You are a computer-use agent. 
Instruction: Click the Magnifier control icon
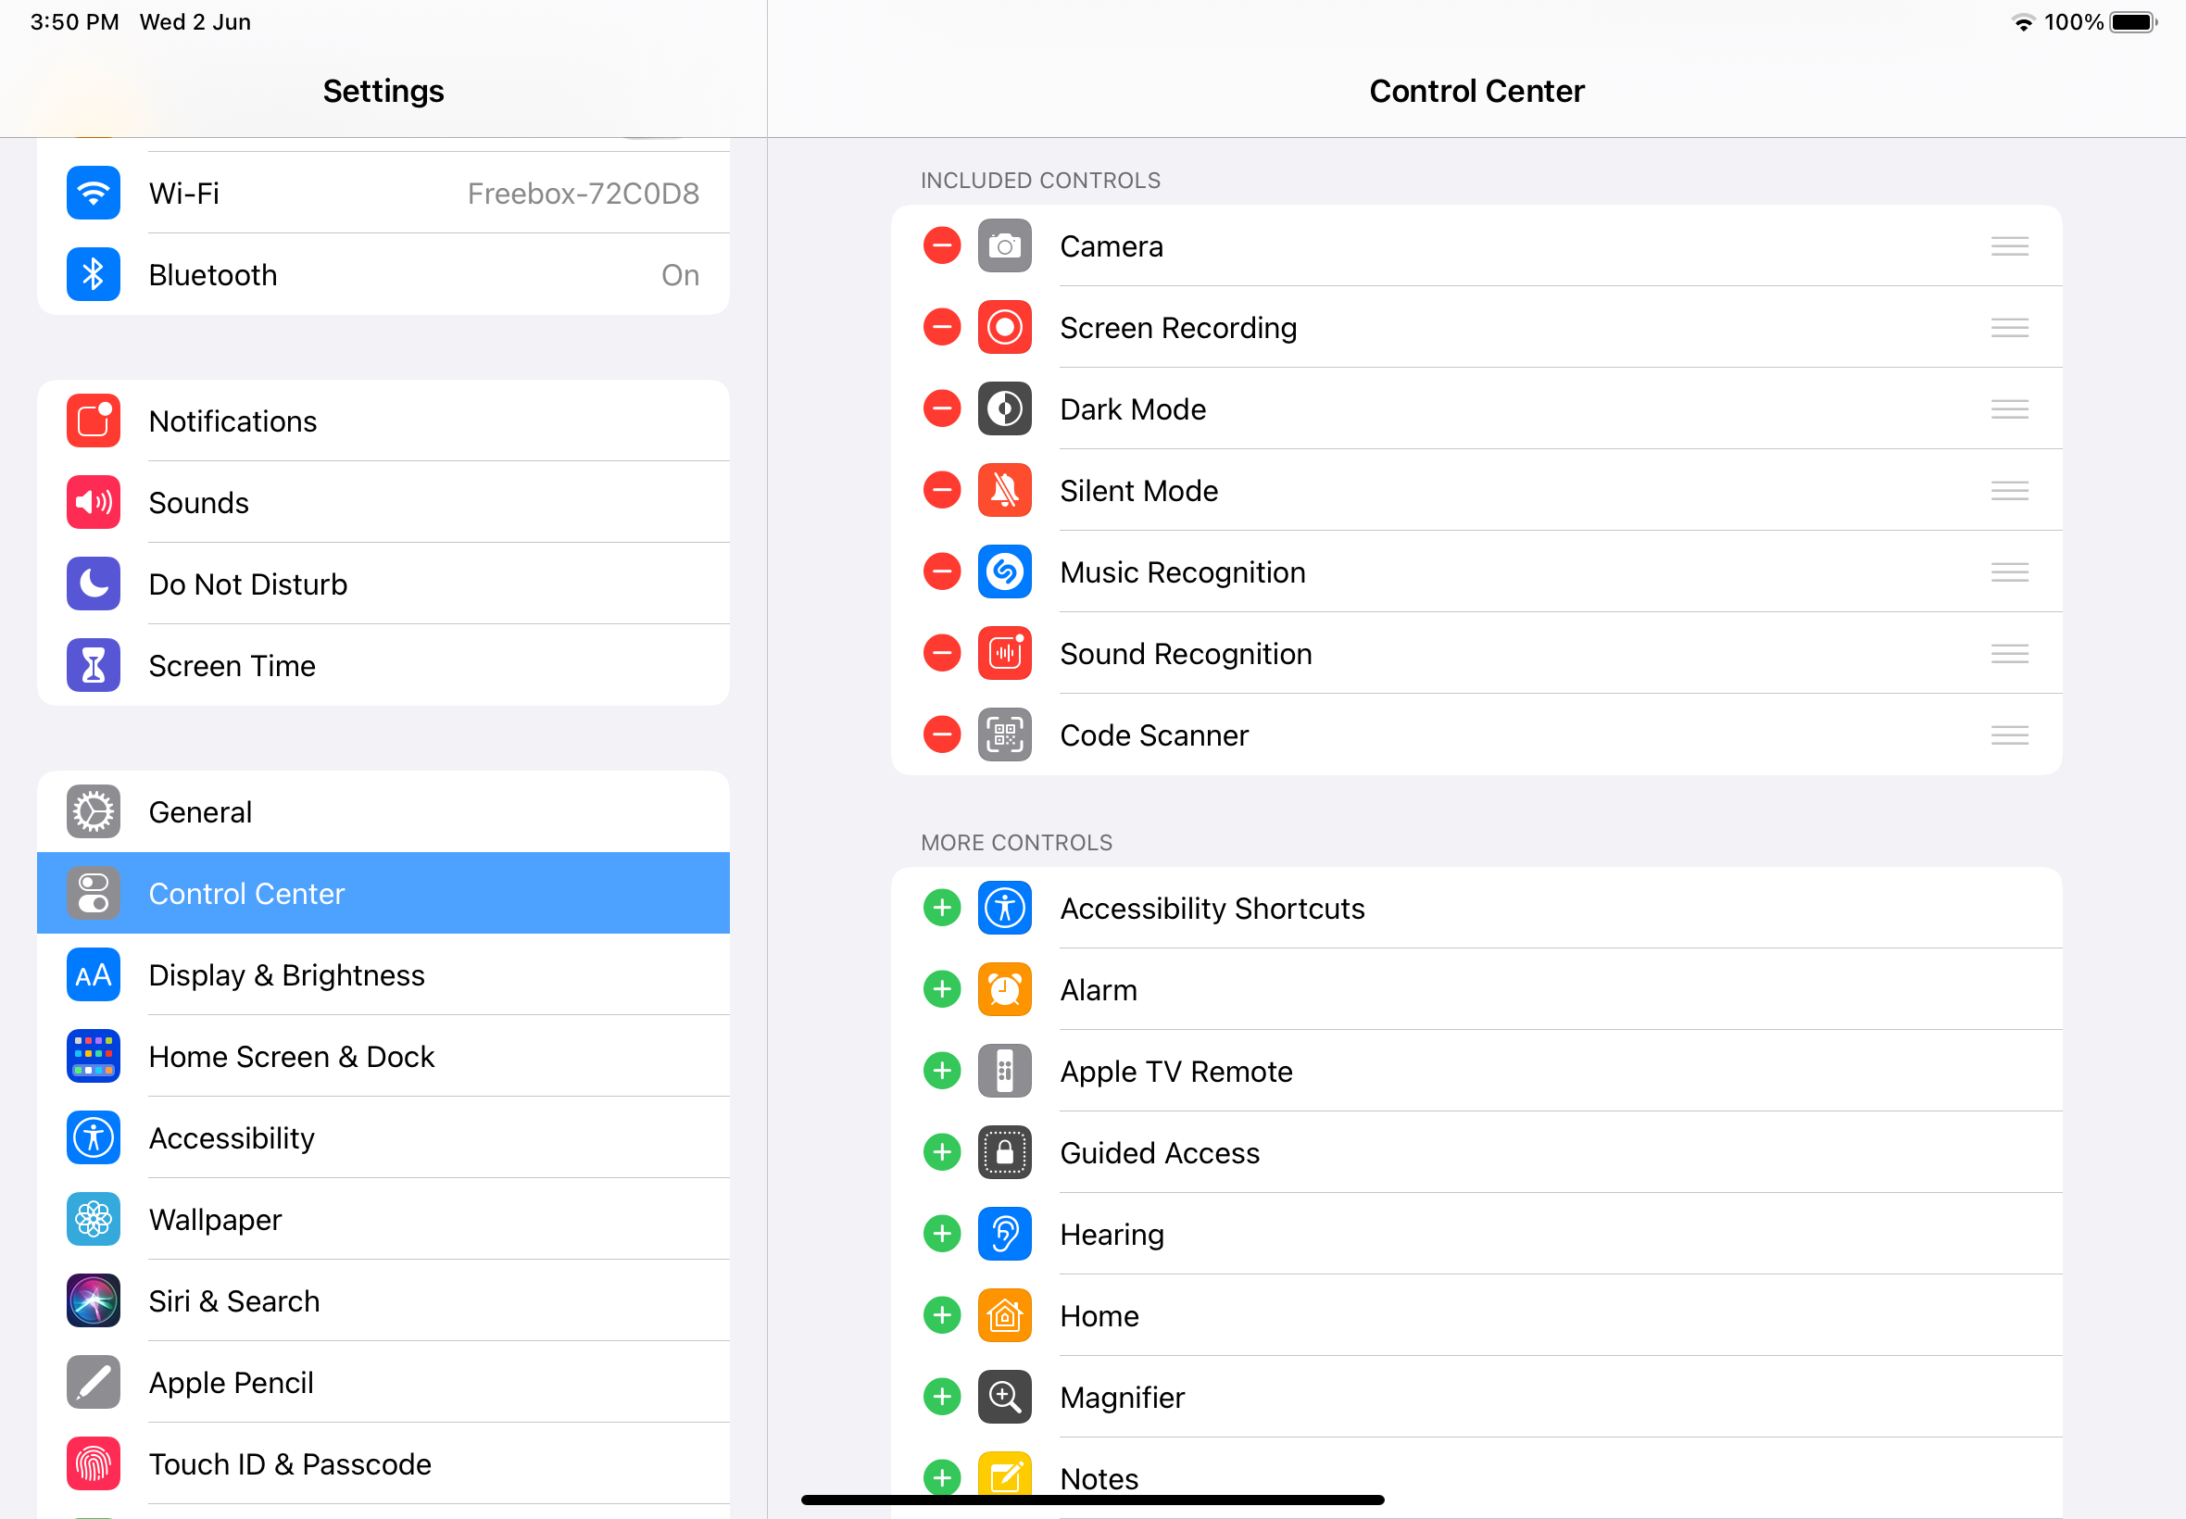1004,1397
